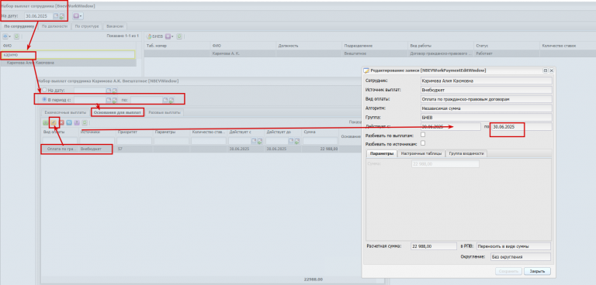This screenshot has height=285, width=596.
Task: Open the purple dropdown next to the top date field
Action: coord(78,16)
